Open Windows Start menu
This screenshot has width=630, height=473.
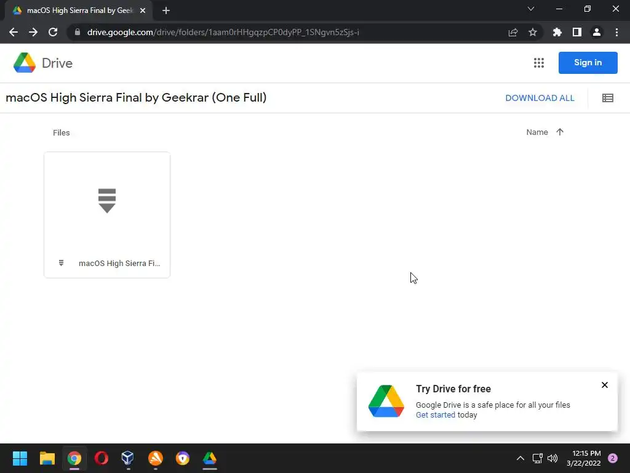point(20,458)
